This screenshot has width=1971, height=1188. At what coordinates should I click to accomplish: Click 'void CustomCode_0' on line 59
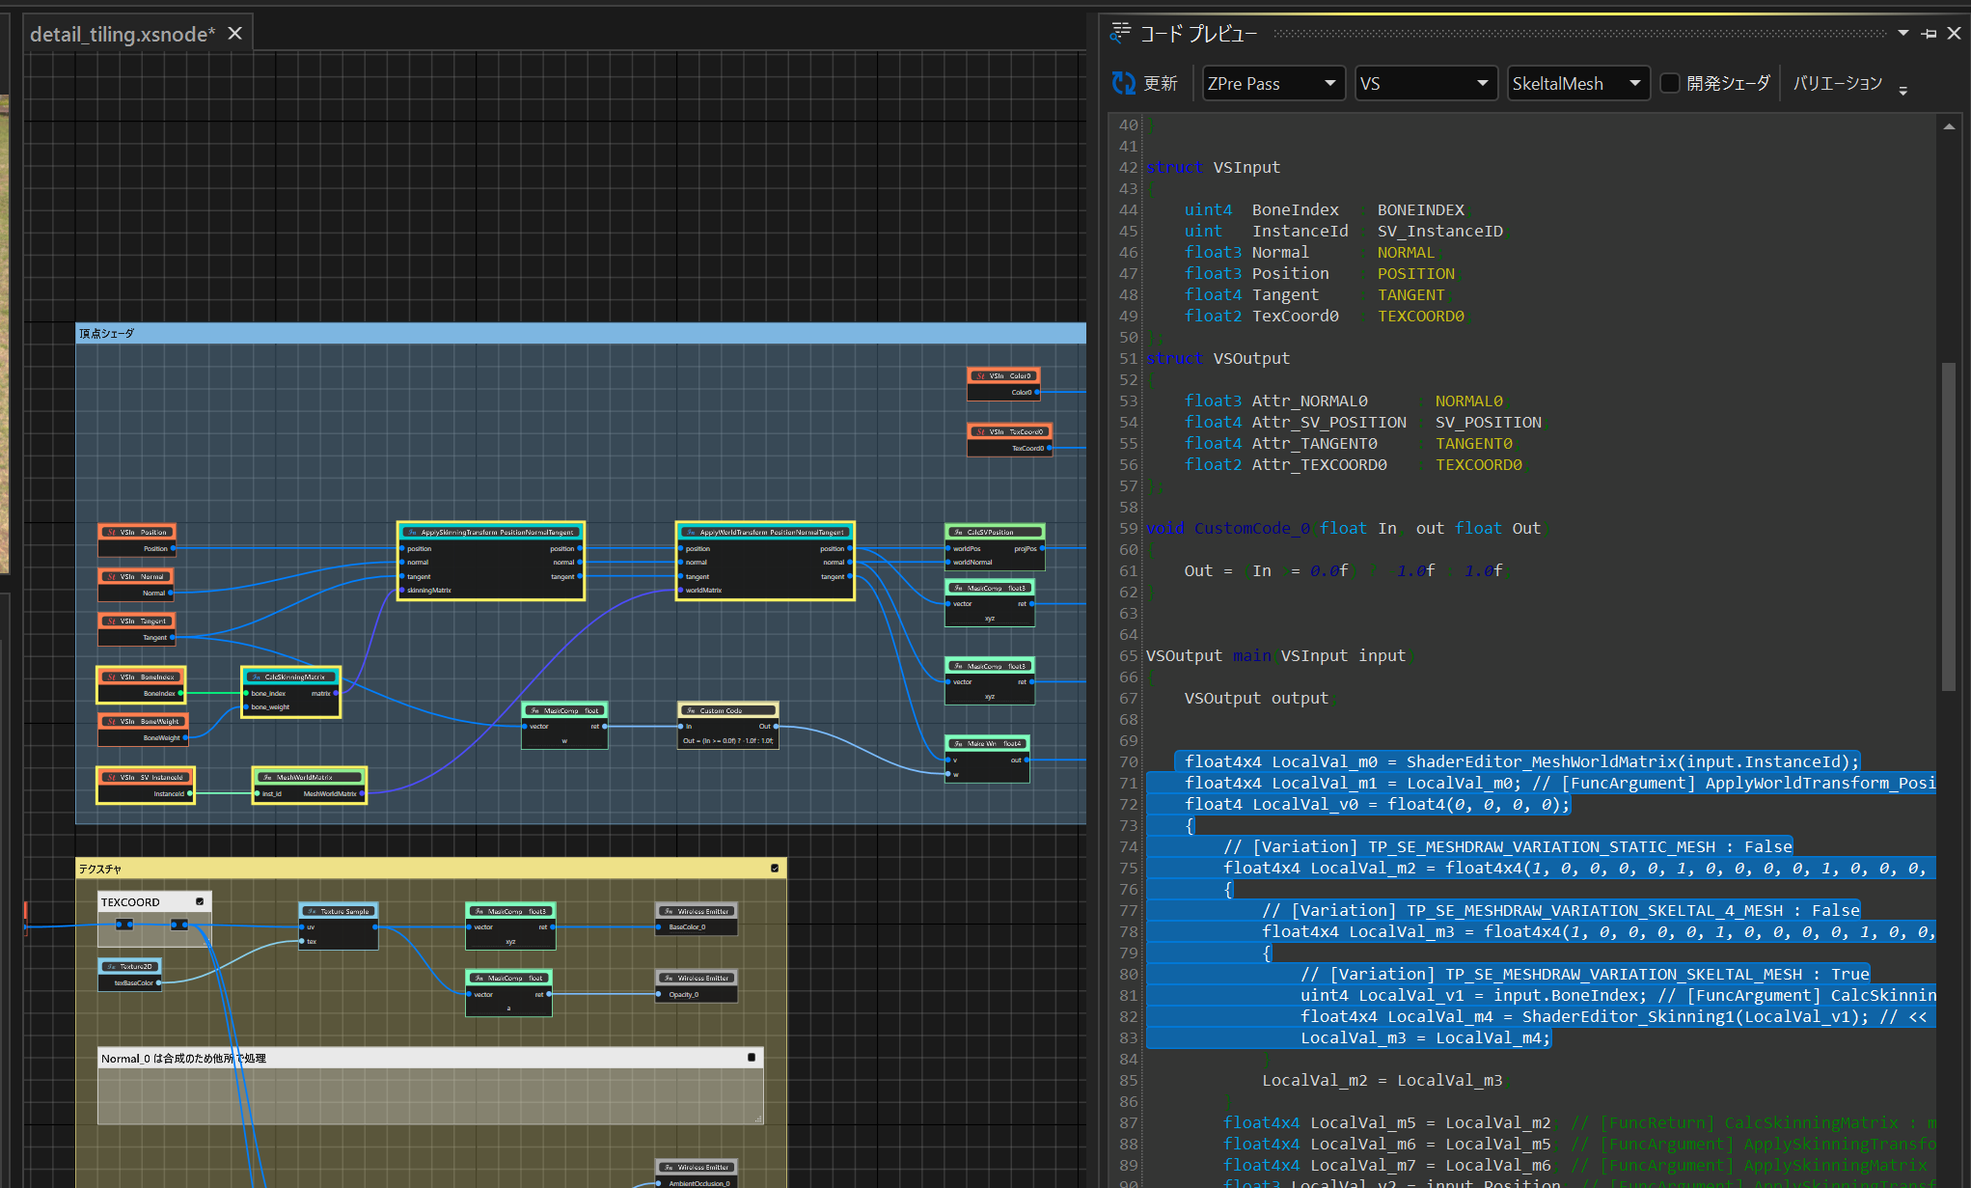(1228, 528)
